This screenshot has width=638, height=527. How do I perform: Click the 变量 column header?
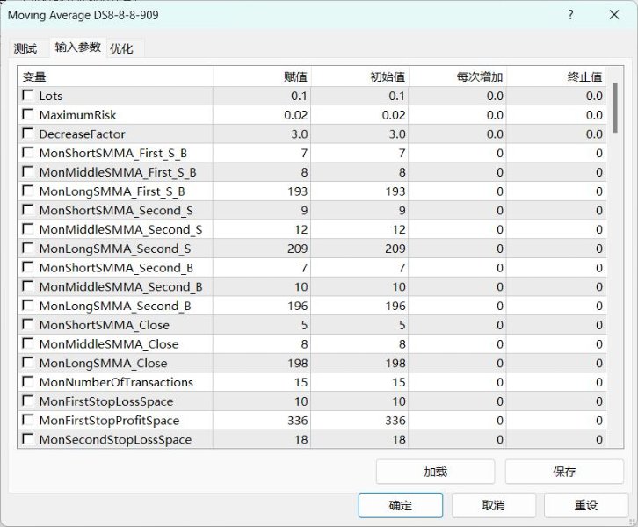114,76
